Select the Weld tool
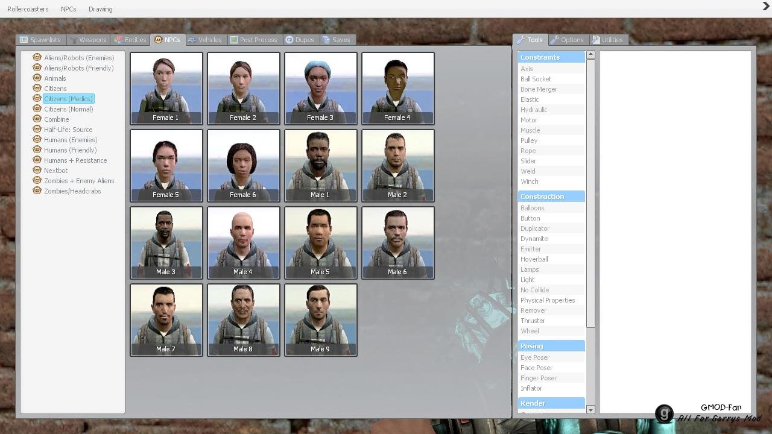Viewport: 772px width, 434px height. [551, 171]
